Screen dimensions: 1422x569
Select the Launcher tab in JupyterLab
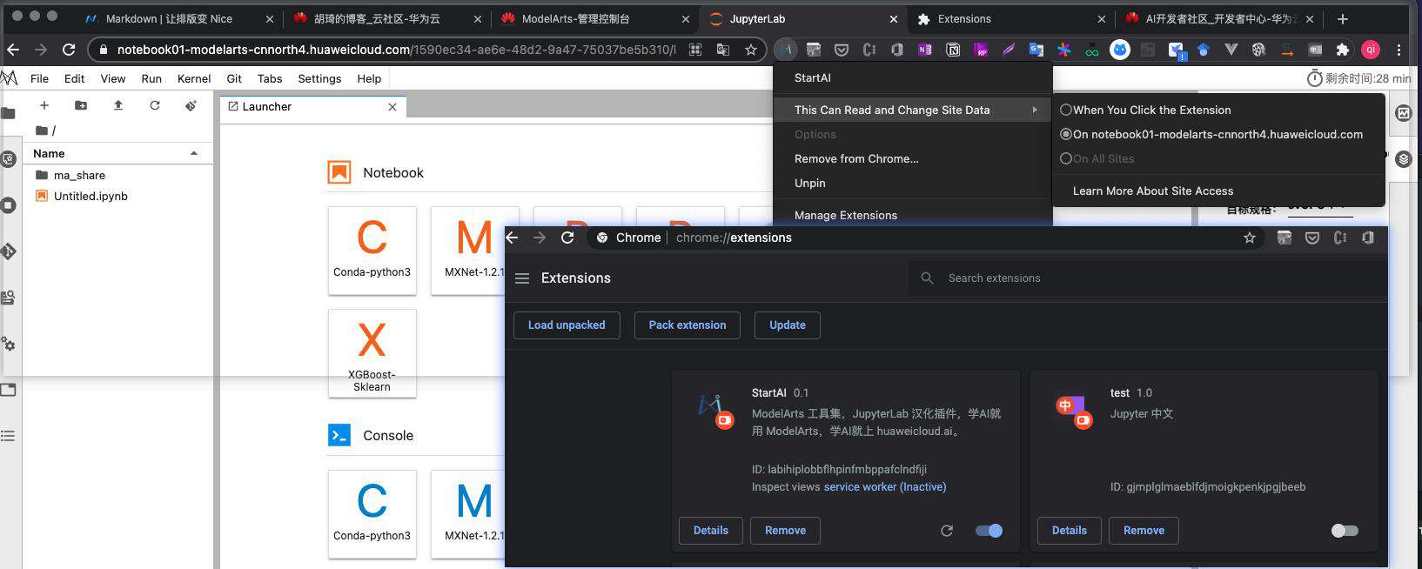(x=313, y=107)
